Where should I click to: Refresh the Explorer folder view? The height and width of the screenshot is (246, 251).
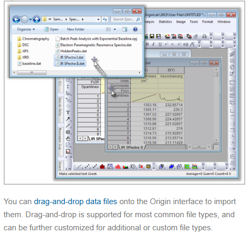click(105, 19)
